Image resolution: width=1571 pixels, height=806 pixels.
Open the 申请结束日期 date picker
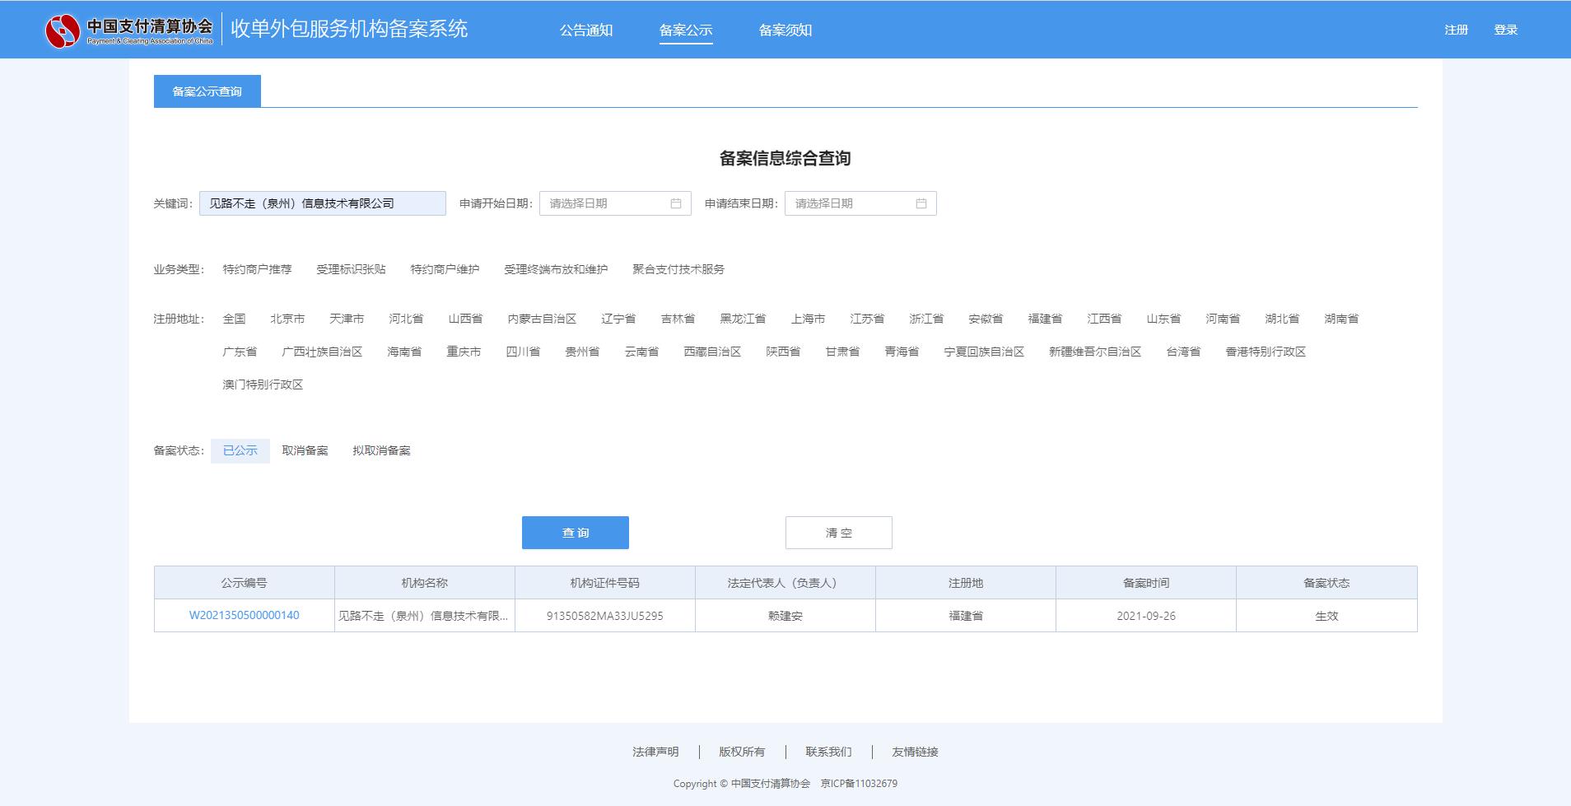(860, 203)
